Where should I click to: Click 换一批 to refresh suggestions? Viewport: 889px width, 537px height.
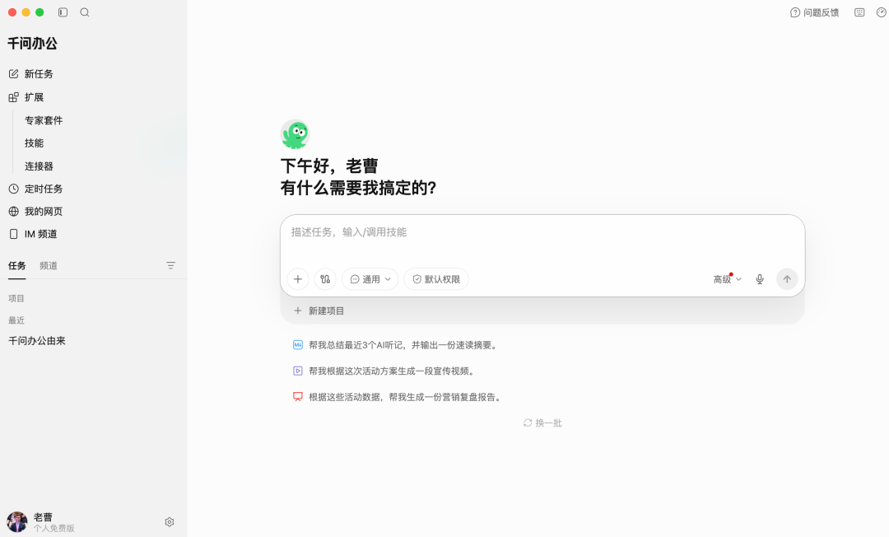542,423
